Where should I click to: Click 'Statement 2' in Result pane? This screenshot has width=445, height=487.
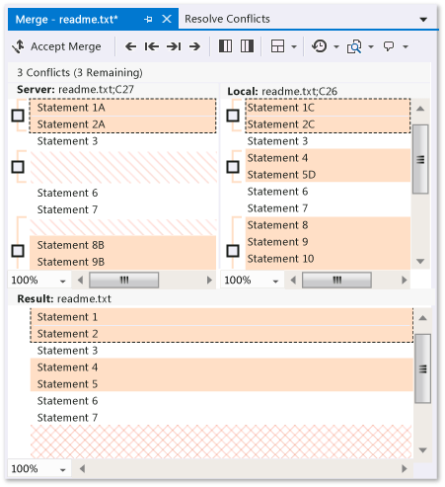(222, 334)
